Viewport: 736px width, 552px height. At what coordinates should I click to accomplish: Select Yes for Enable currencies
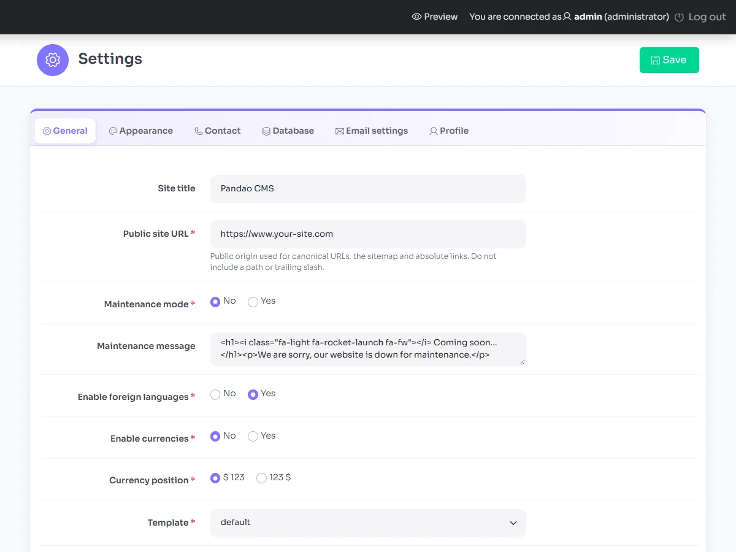(253, 436)
